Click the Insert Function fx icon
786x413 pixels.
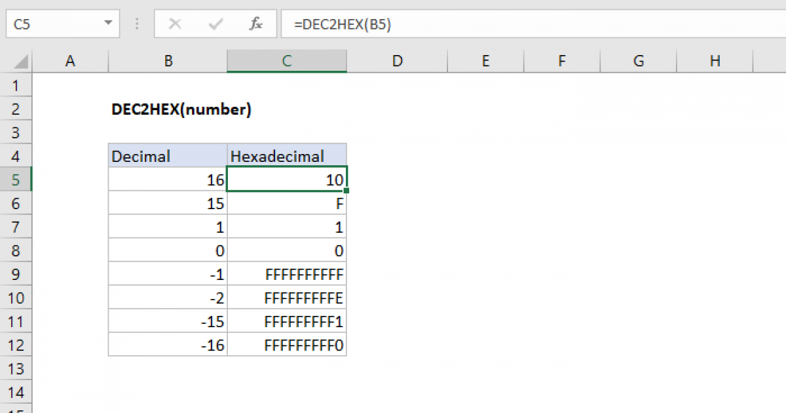coord(256,24)
